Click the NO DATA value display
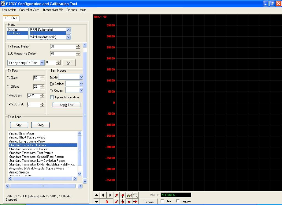The width and height of the screenshot is (282, 205). [x=176, y=195]
